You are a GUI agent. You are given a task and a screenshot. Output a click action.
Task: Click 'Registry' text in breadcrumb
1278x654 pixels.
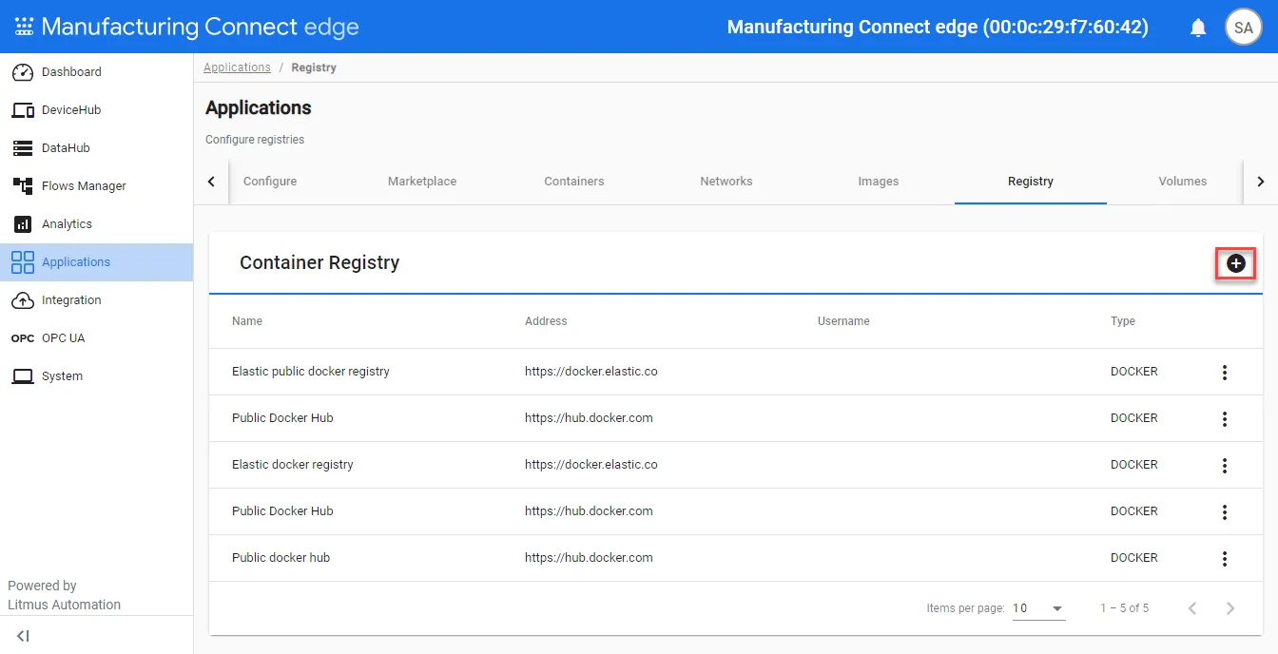(314, 67)
